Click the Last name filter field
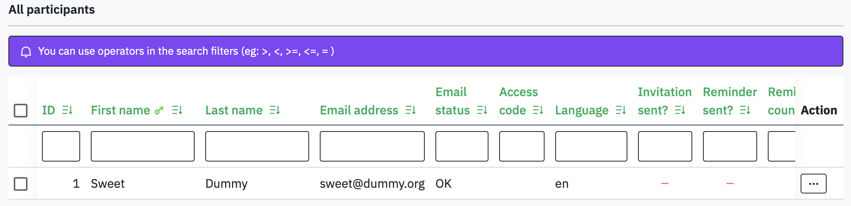Image resolution: width=851 pixels, height=206 pixels. pos(257,146)
